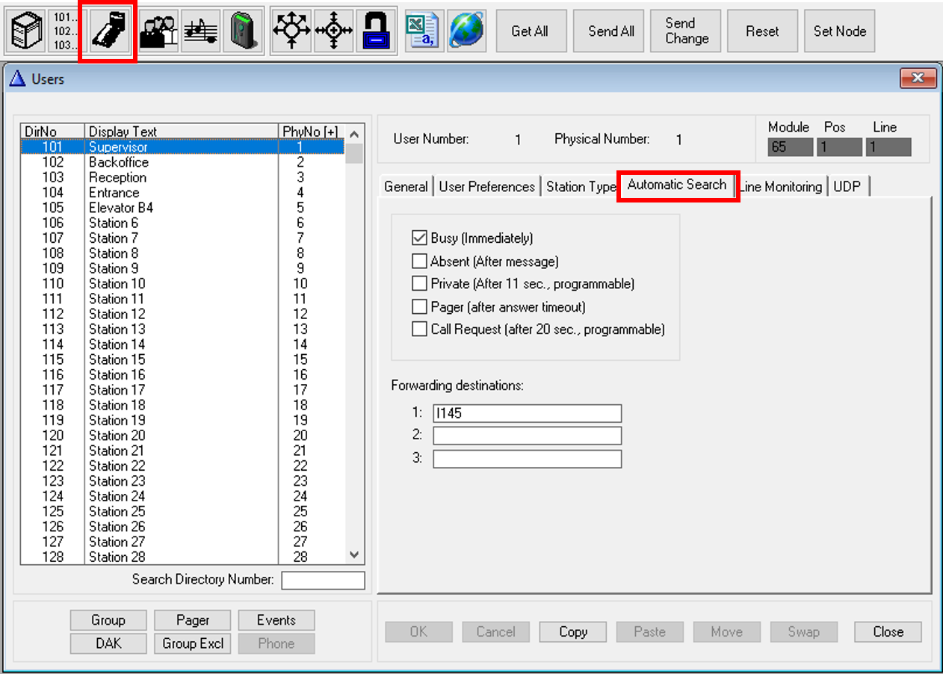Select the Automatic Search tab
This screenshot has height=674, width=943.
pos(677,185)
